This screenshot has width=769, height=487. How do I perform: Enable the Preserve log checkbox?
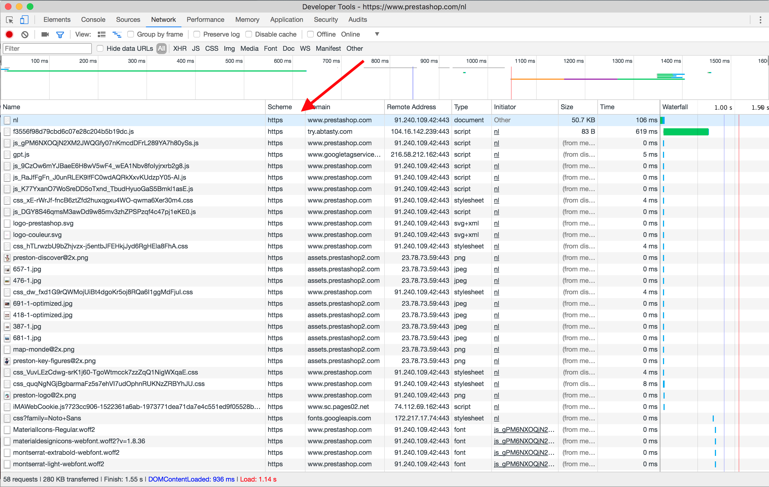coord(197,34)
